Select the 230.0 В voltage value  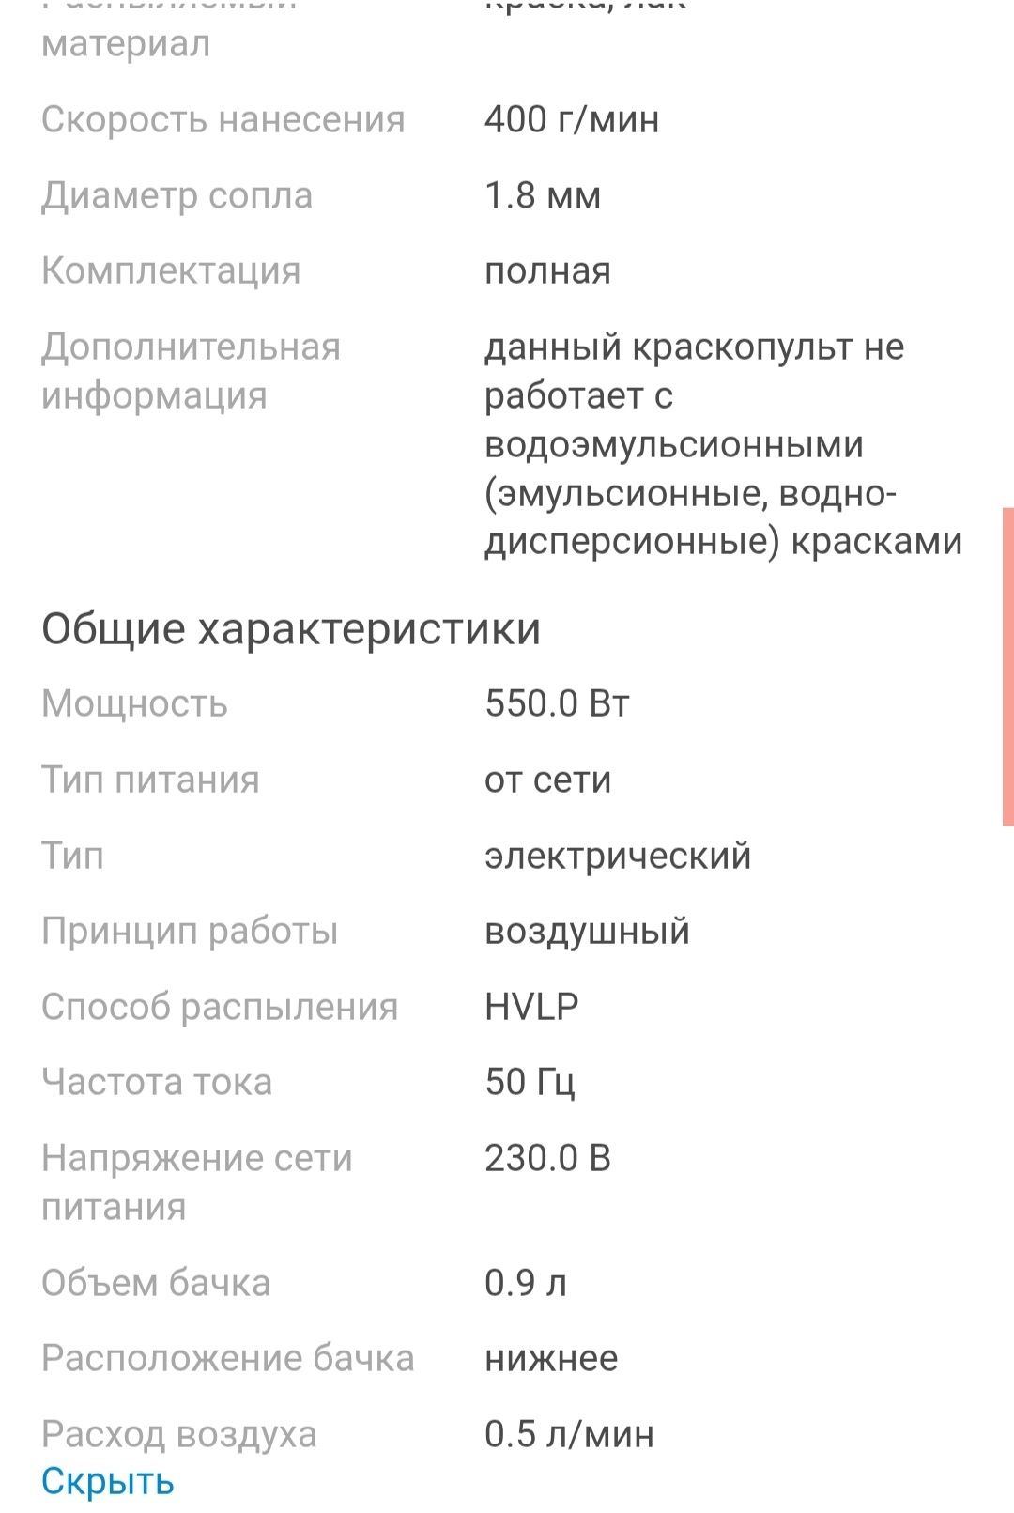[547, 1158]
